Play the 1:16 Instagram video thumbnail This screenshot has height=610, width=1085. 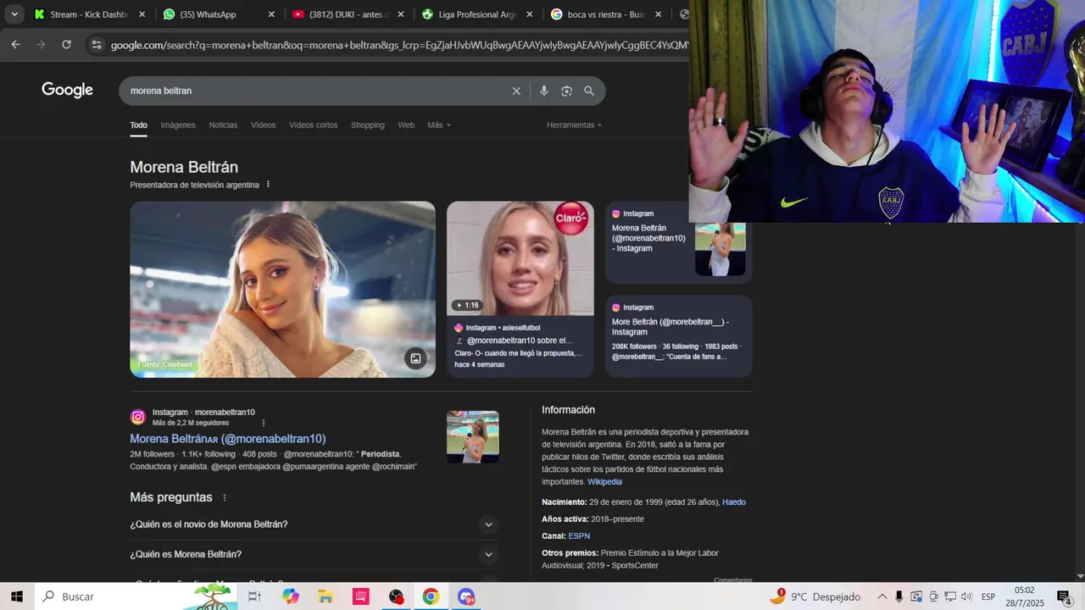[520, 258]
